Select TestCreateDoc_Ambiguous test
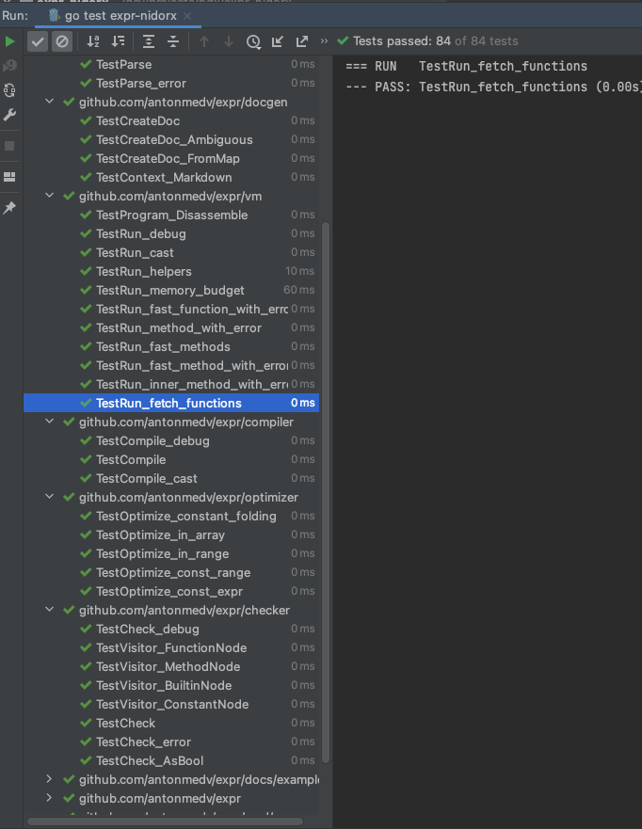 [171, 139]
